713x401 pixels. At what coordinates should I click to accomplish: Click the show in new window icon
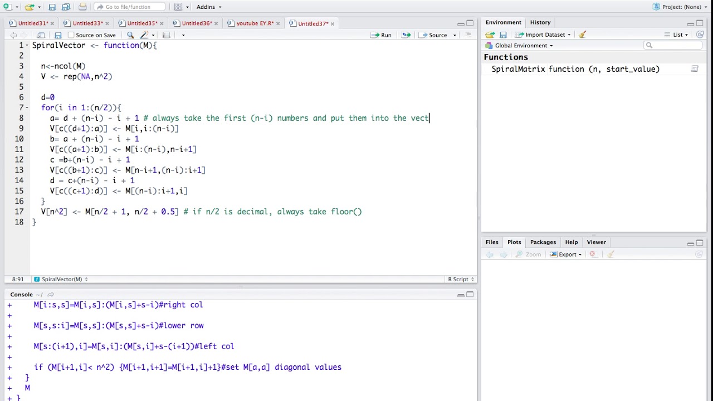click(41, 35)
